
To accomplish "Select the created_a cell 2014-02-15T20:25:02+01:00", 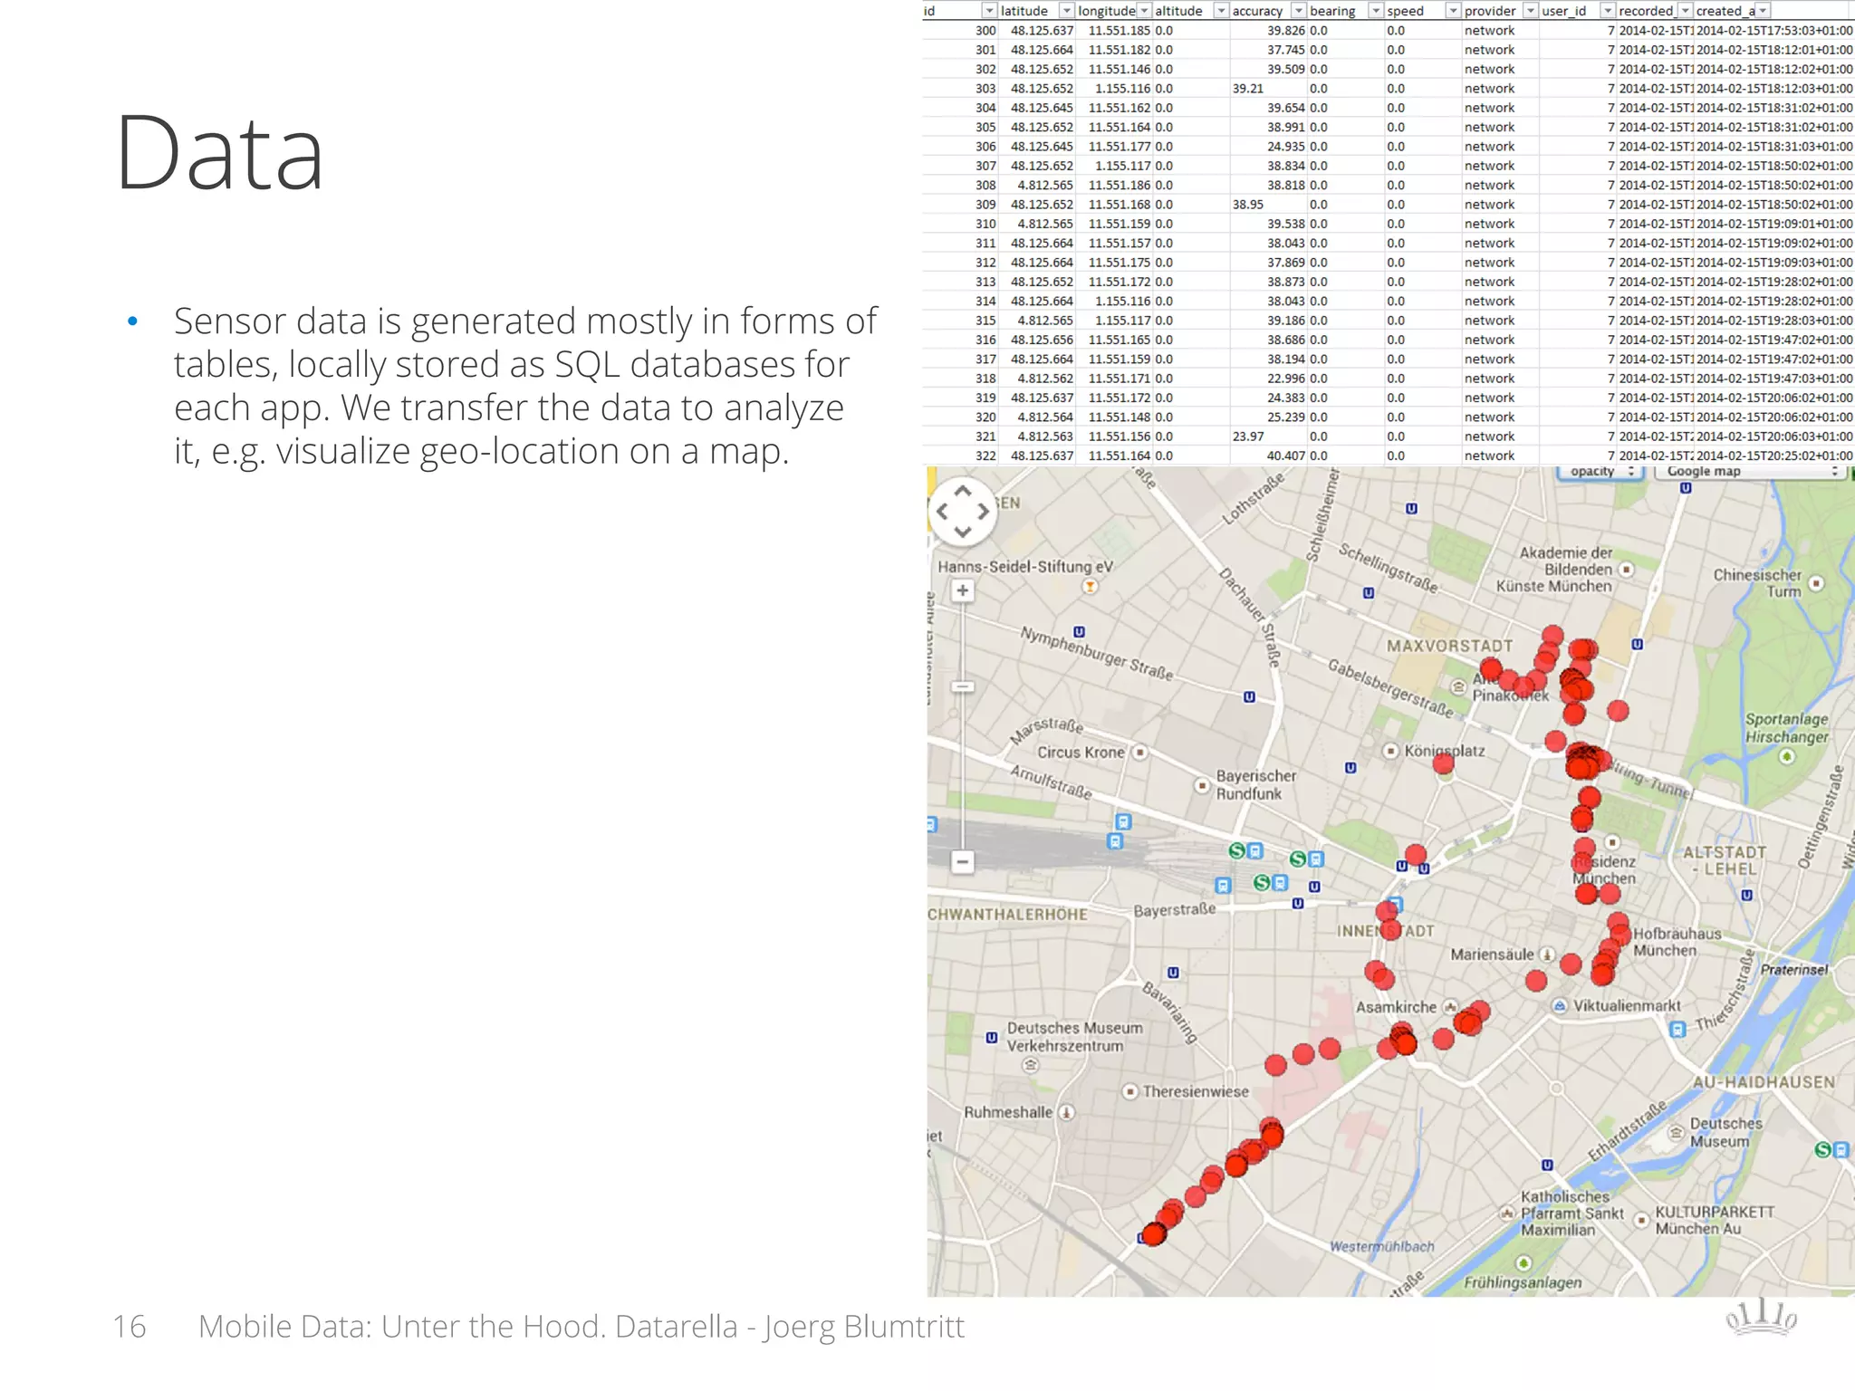I will (x=1773, y=456).
